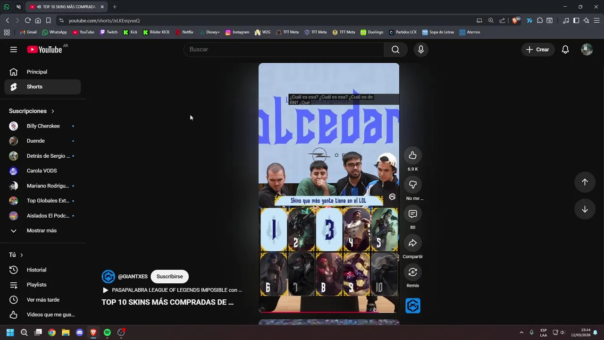
Task: Mute the tab via speaker icon
Action: [39, 7]
